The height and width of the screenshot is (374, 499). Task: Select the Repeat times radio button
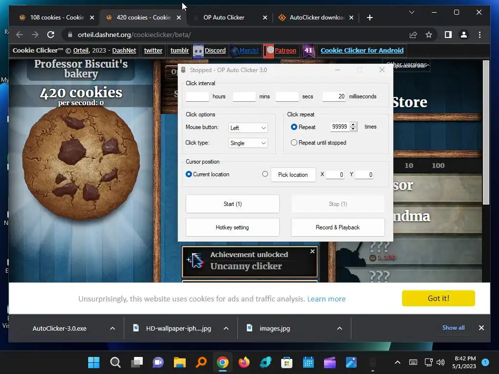(294, 127)
